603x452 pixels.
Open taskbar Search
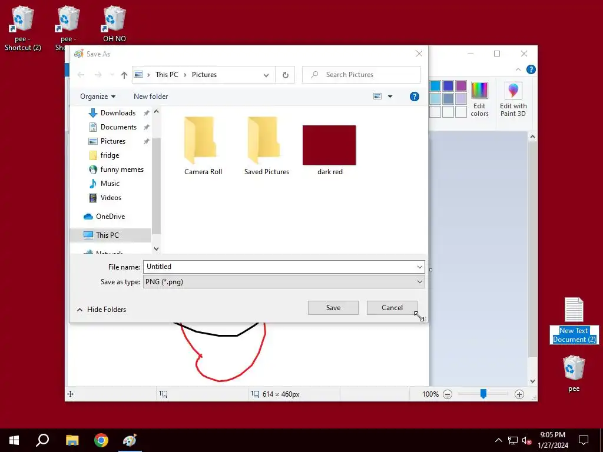point(42,440)
